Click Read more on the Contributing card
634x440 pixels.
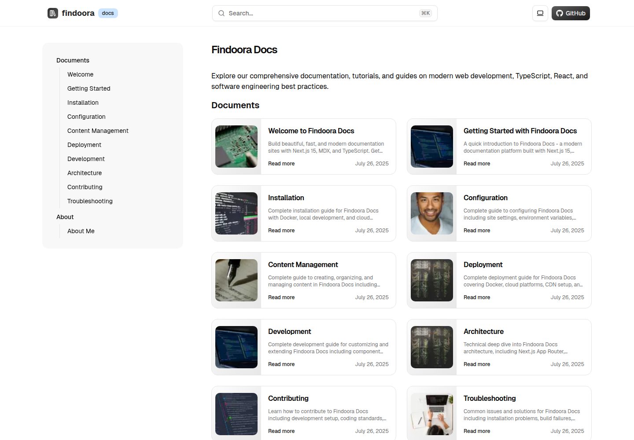281,431
